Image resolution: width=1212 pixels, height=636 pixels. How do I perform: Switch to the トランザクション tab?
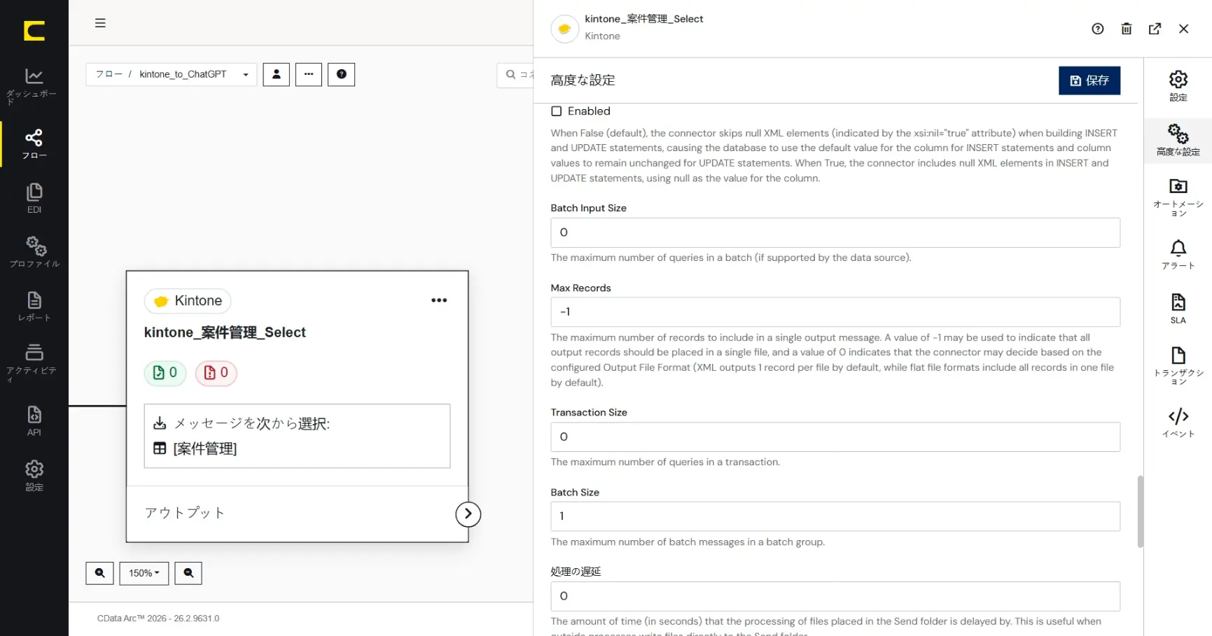1178,366
